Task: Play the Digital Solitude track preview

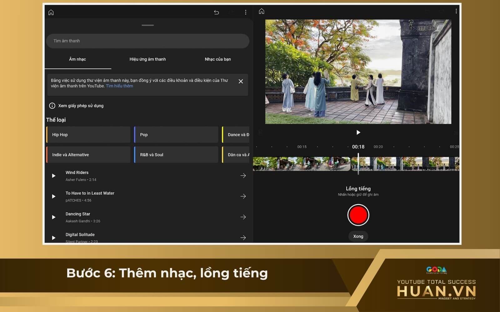Action: tap(53, 238)
